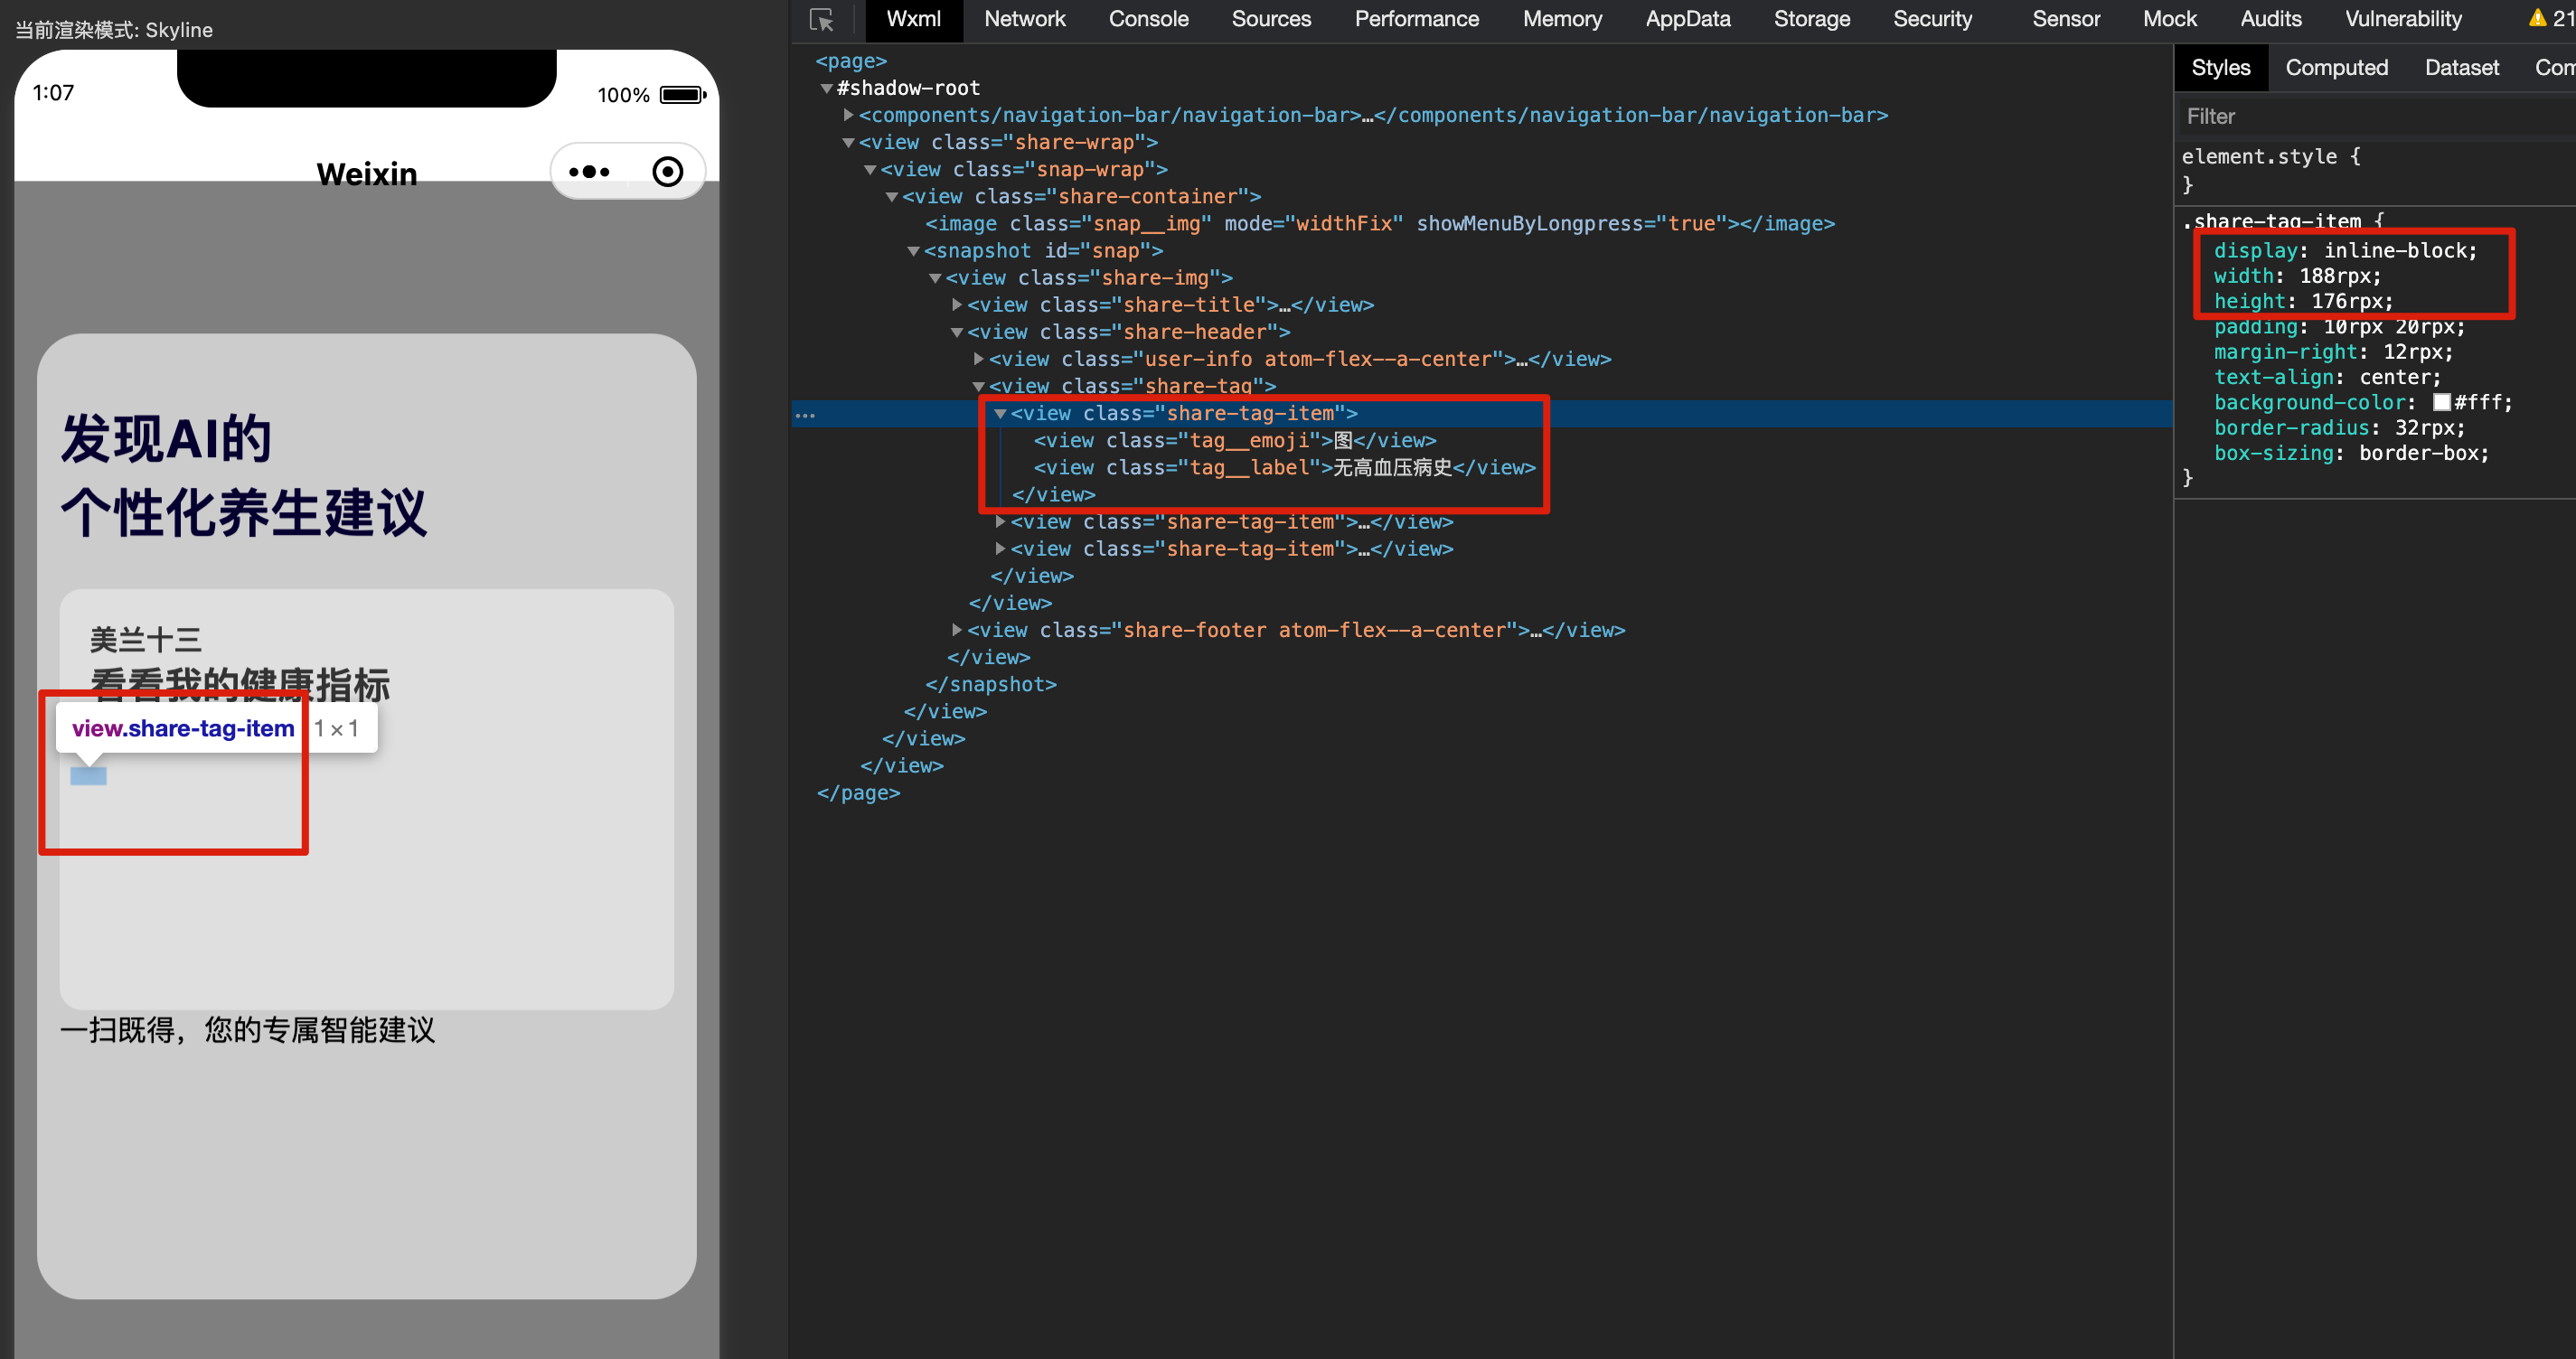Expand the share-footer view node

point(957,630)
